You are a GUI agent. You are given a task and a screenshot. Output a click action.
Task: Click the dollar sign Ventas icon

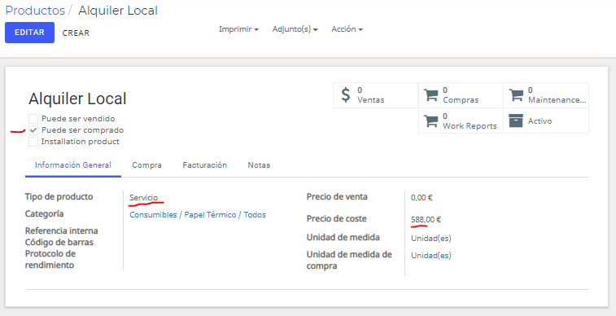(345, 95)
